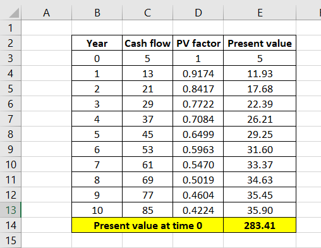Select cell with PV factor 0.4604

point(198,195)
